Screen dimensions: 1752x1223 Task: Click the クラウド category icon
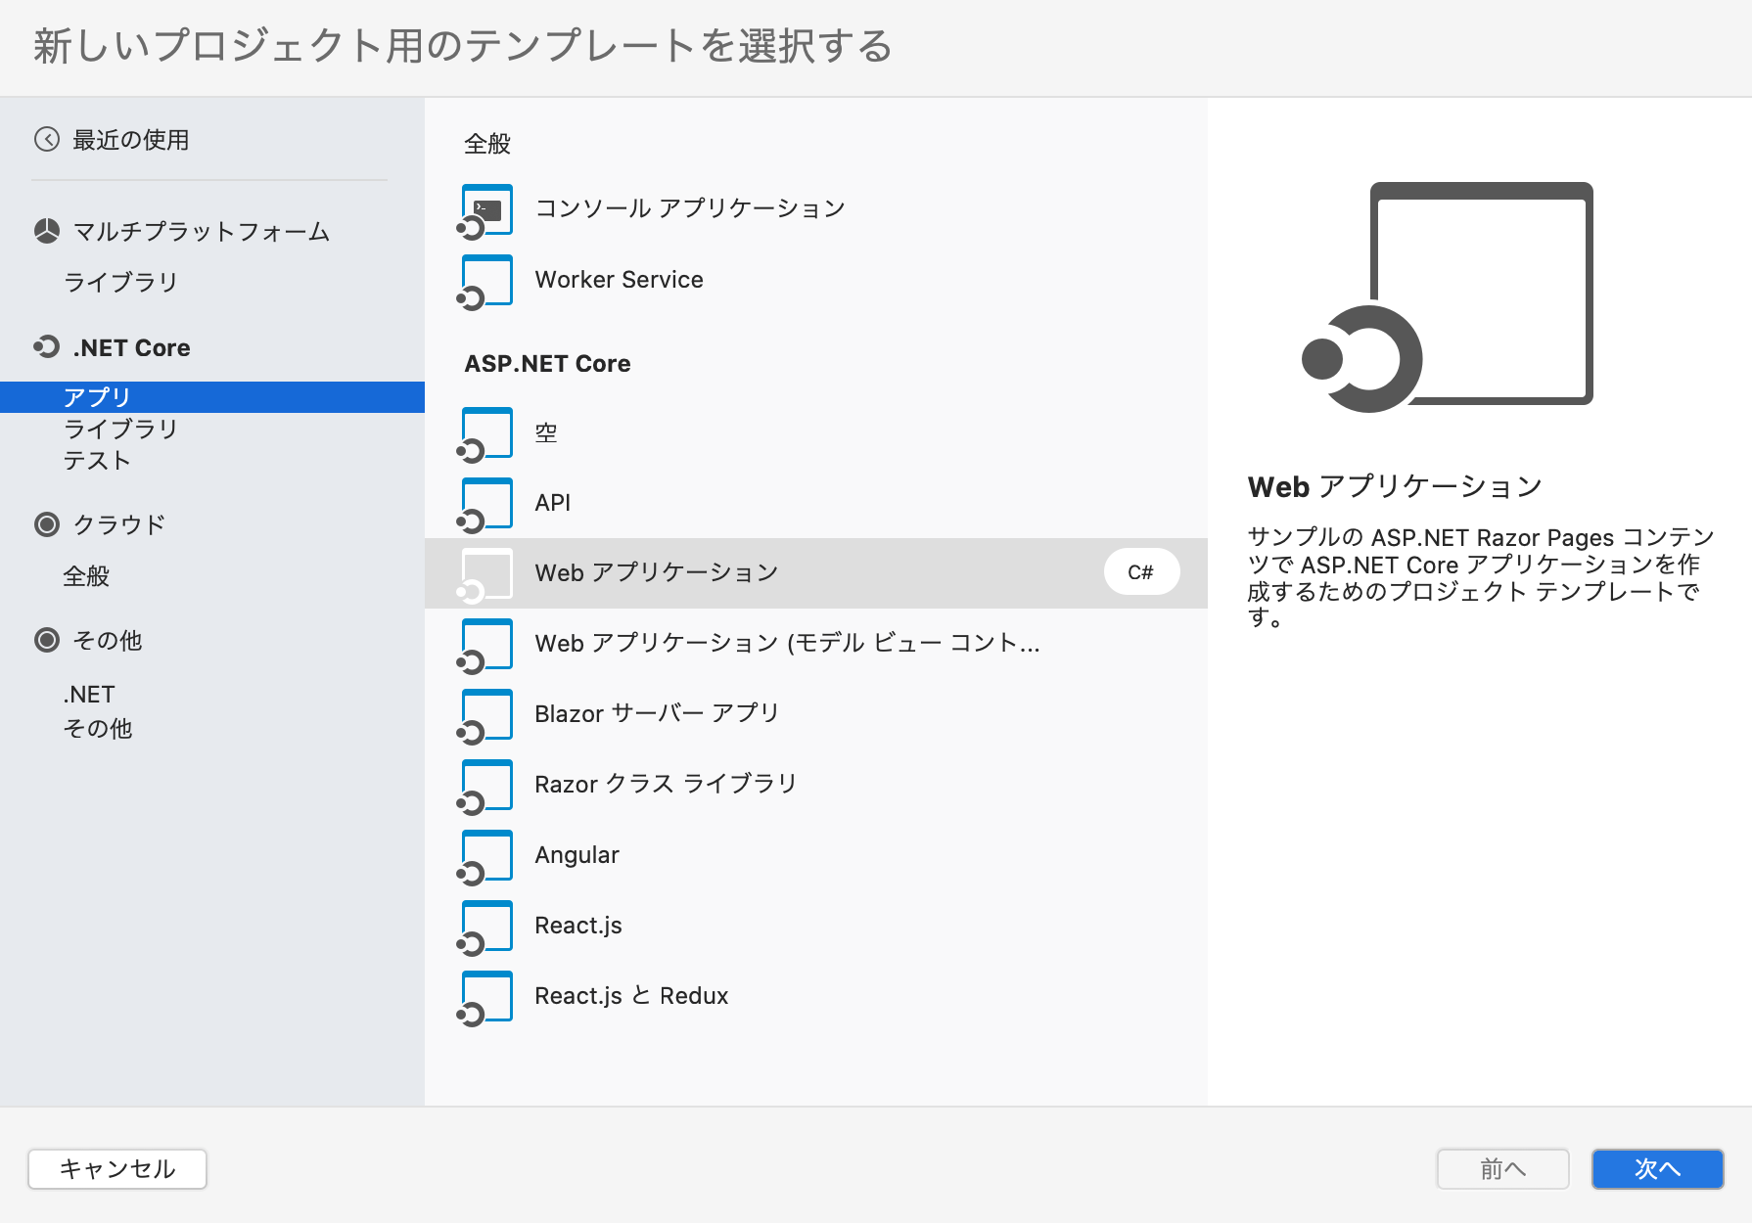47,524
